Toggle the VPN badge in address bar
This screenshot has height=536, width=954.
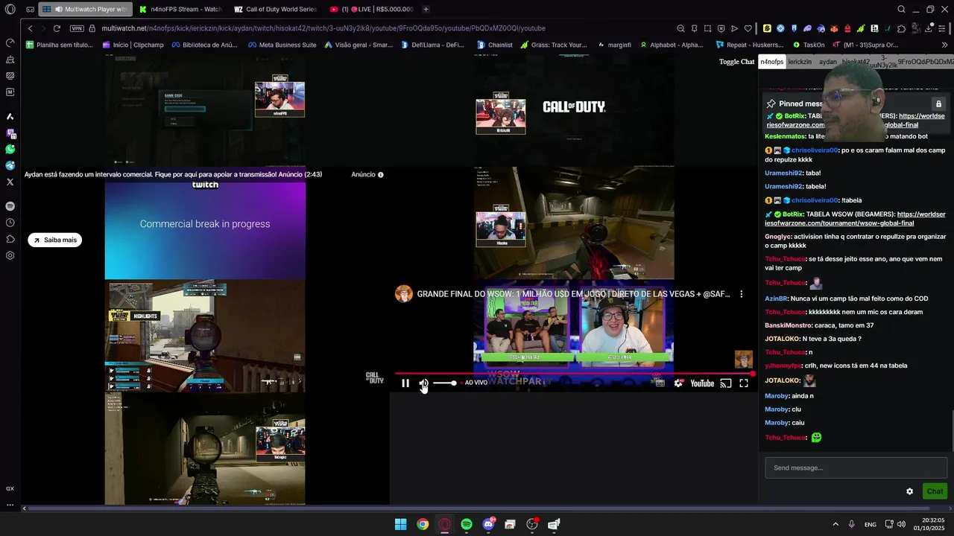(77, 28)
